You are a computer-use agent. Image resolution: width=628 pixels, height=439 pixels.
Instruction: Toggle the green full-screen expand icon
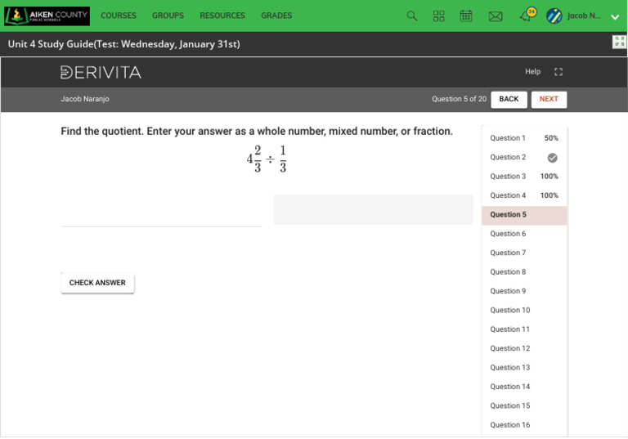click(x=619, y=42)
